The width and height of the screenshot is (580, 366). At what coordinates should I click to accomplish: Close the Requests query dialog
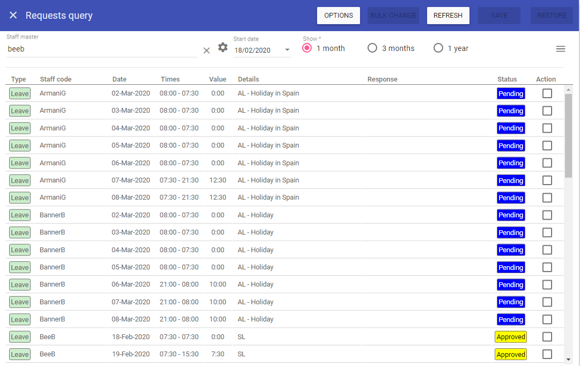coord(13,16)
